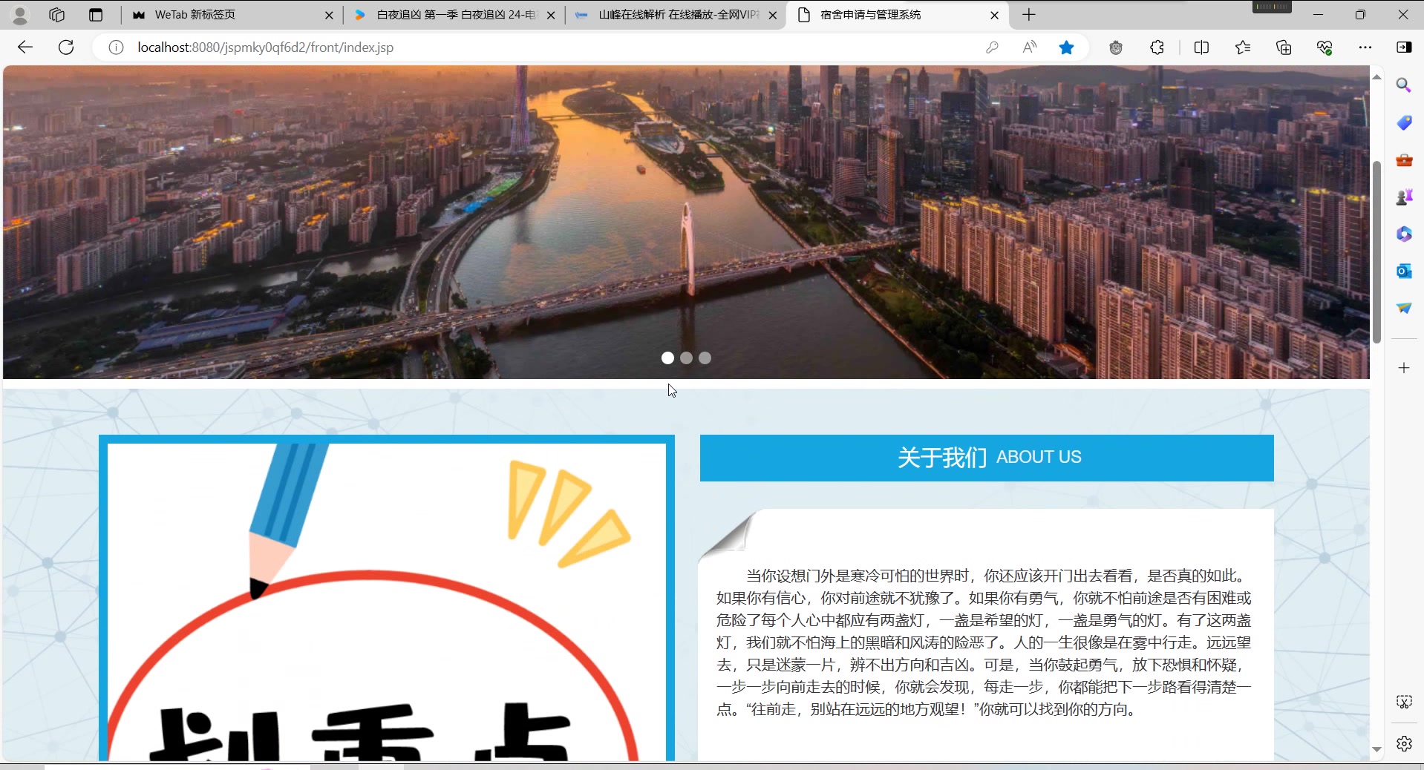1424x770 pixels.
Task: Add a new sidebar app with plus
Action: [1403, 368]
